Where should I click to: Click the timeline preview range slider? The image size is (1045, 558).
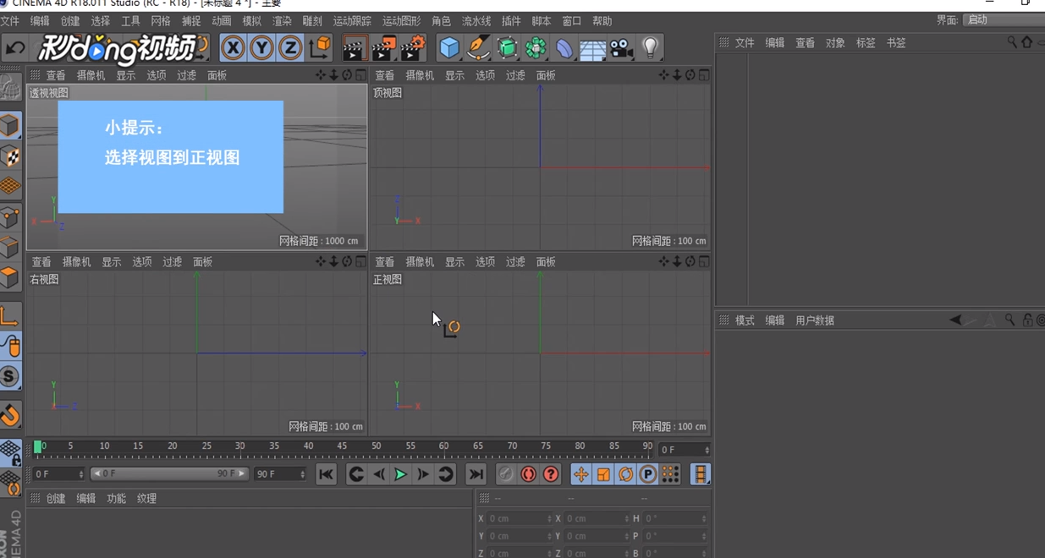tap(169, 474)
